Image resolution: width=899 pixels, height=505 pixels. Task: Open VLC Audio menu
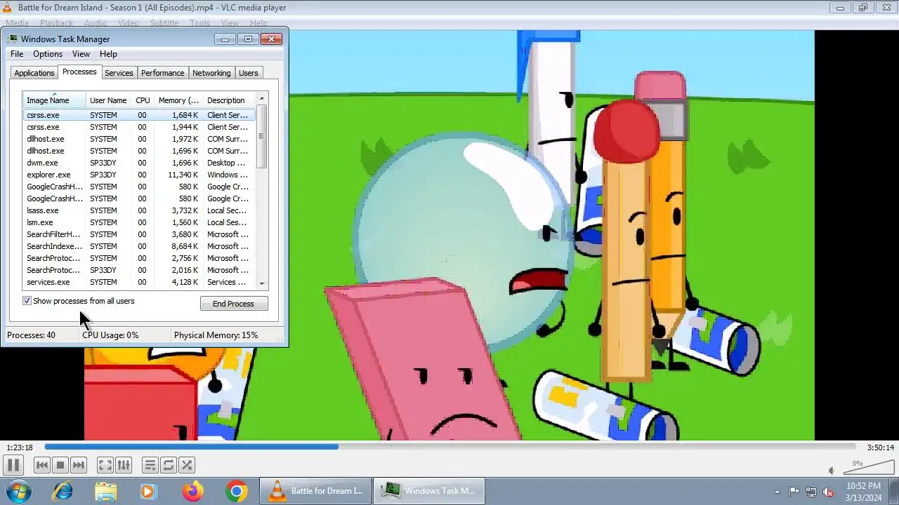(96, 23)
